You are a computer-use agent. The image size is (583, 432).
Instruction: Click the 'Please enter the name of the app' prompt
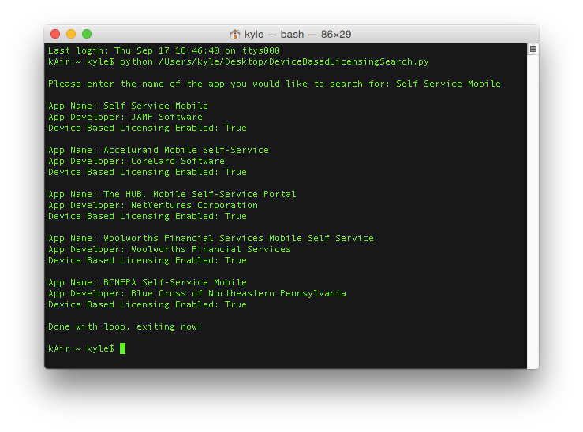coord(275,84)
